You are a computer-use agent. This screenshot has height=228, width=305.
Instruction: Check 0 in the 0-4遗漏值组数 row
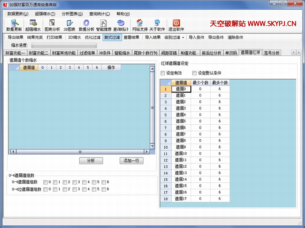click(46, 182)
